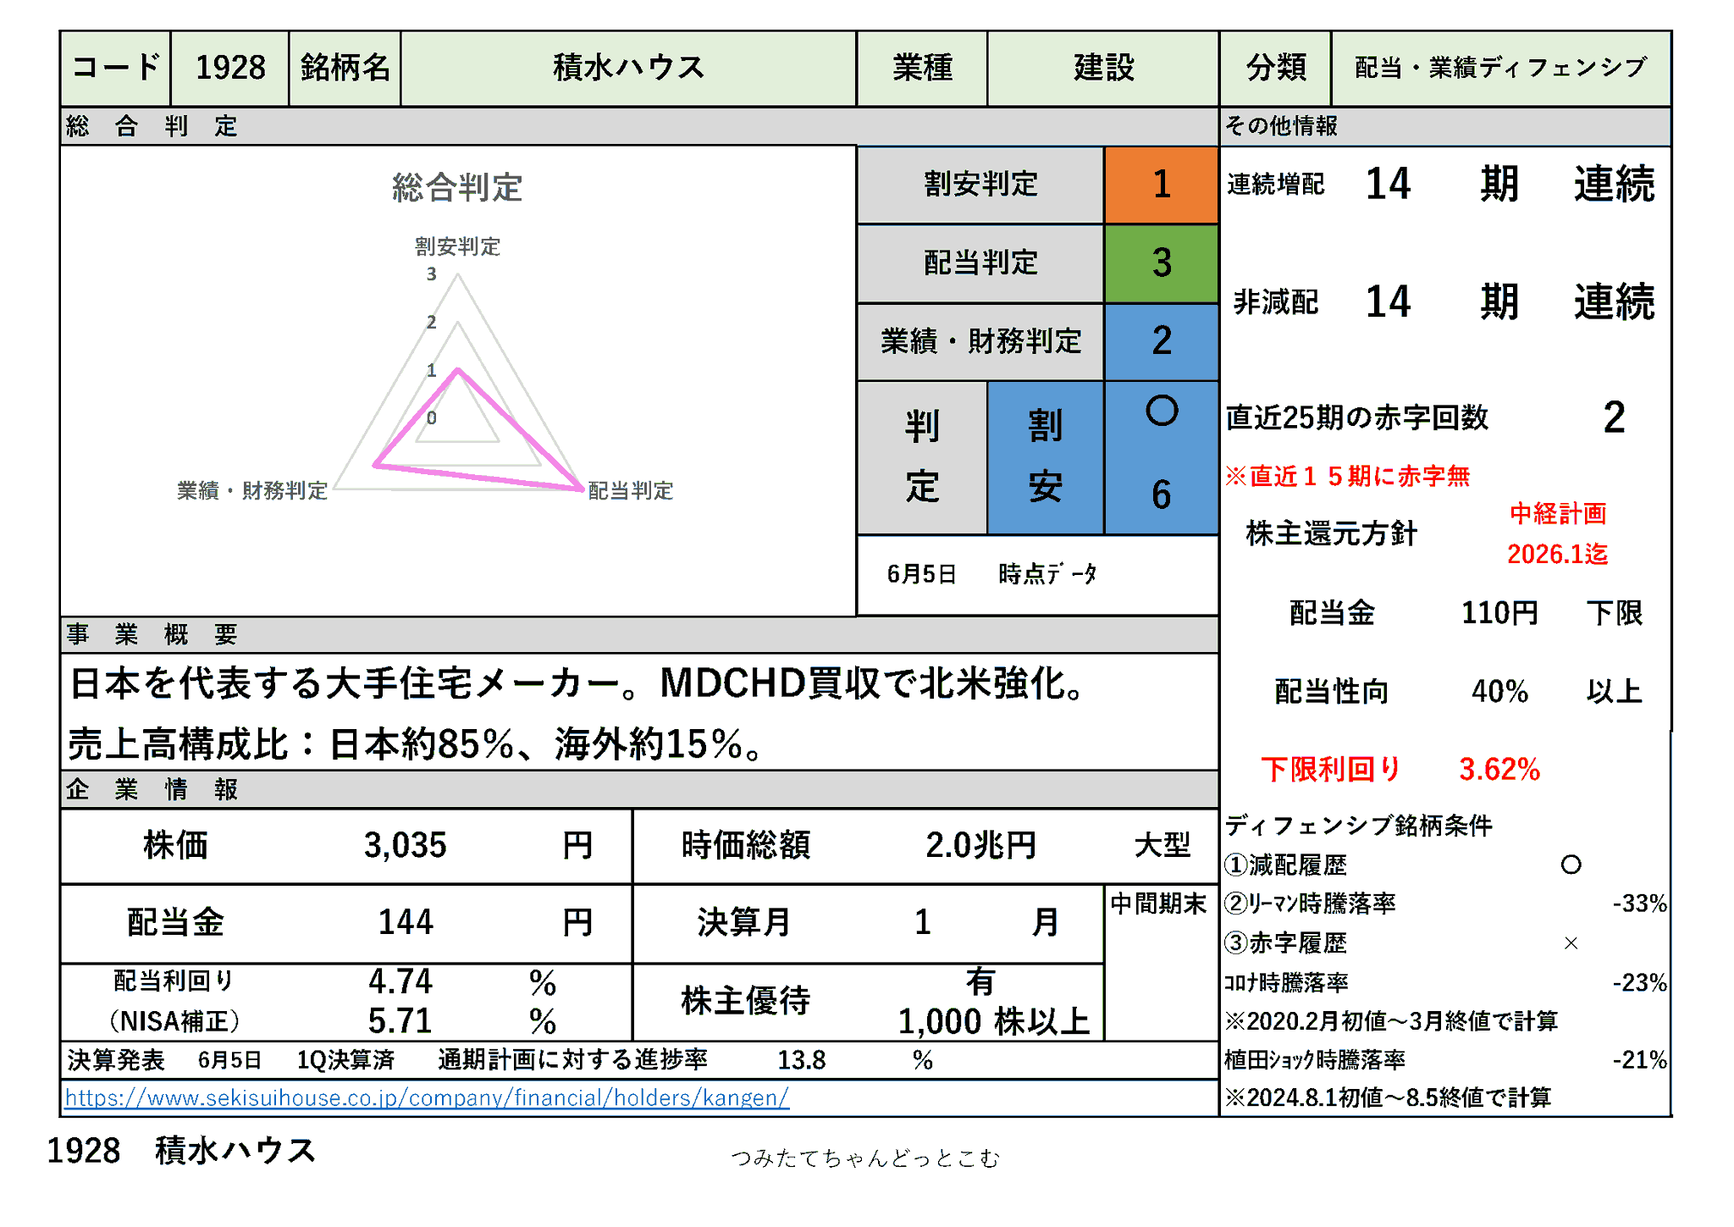Click the 総合判定 radar chart title
The width and height of the screenshot is (1734, 1227).
point(457,187)
